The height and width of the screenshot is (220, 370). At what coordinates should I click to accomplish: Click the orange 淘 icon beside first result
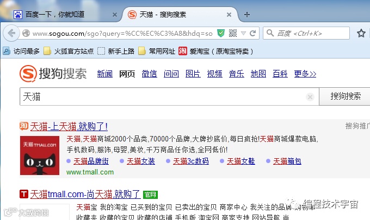pyautogui.click(x=24, y=126)
